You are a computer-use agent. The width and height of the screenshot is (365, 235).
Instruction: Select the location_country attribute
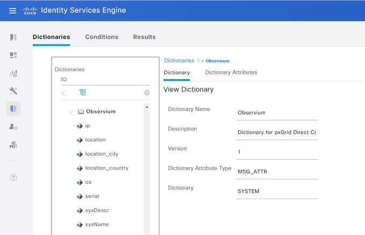(107, 168)
